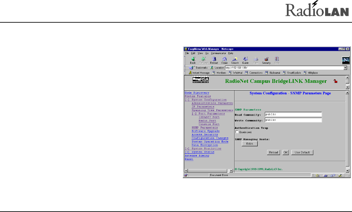Open the Mktplace personal toolbar item
Viewport: 352px width, 212px height.
click(311, 73)
